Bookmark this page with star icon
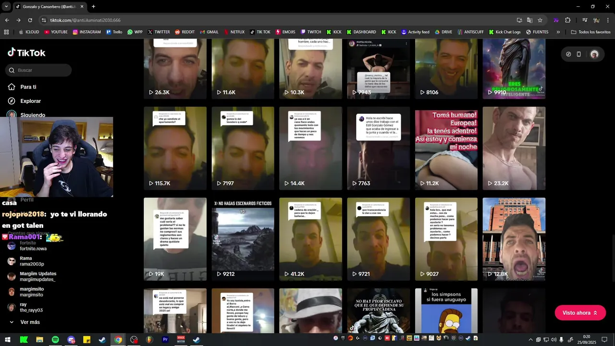The image size is (615, 346). pos(540,20)
